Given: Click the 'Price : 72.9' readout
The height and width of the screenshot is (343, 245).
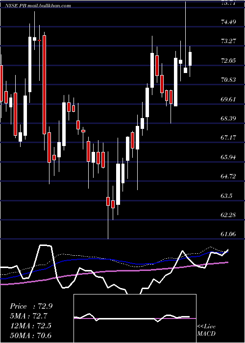Looking at the screenshot, I should pos(31,306).
